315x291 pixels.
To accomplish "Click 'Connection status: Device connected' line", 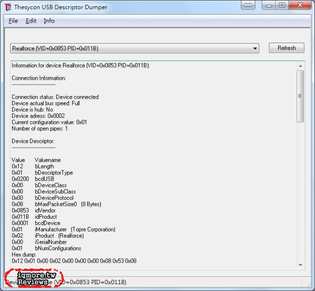I will pos(55,97).
